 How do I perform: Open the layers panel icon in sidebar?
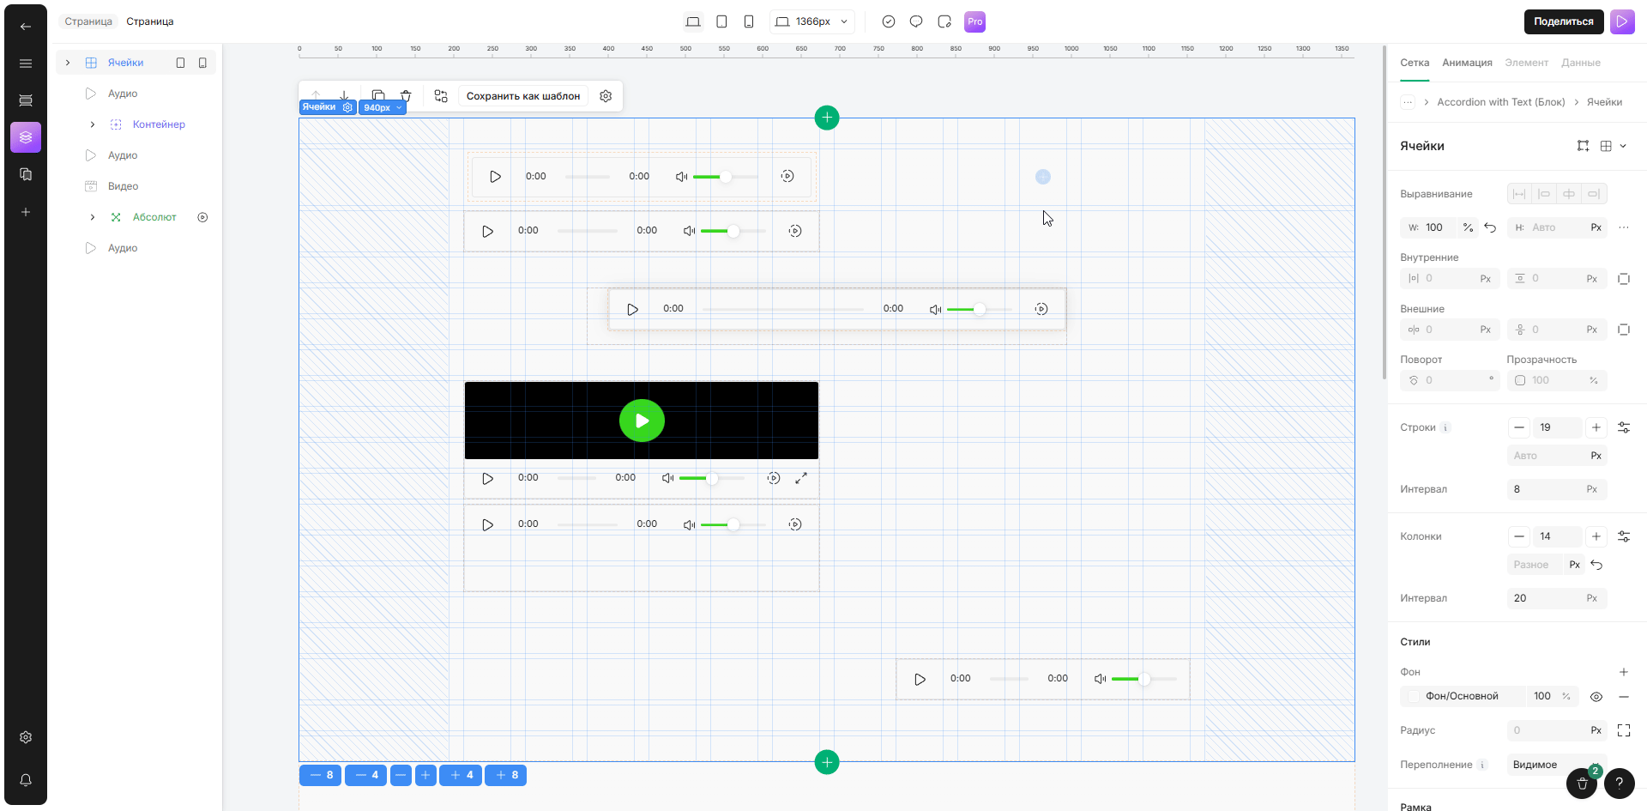tap(26, 137)
